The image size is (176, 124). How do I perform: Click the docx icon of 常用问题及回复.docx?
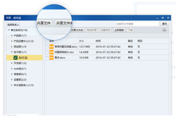pyautogui.click(x=51, y=47)
